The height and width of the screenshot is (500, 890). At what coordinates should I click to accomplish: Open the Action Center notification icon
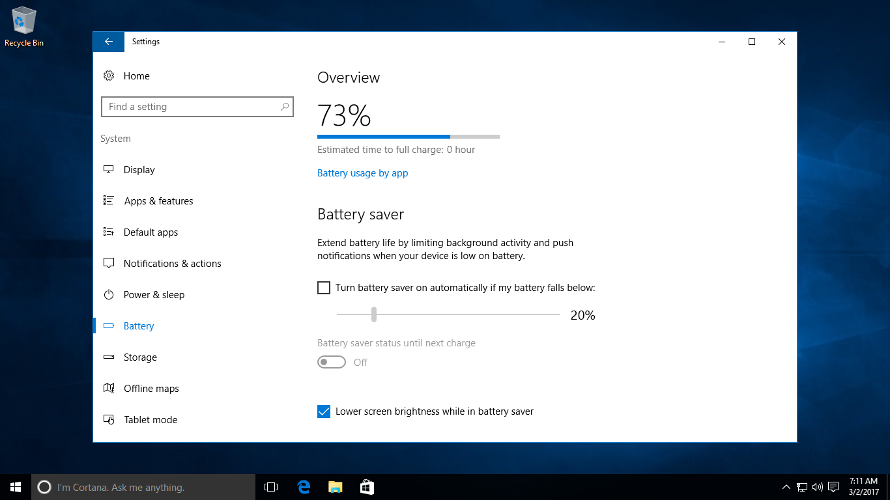[833, 487]
